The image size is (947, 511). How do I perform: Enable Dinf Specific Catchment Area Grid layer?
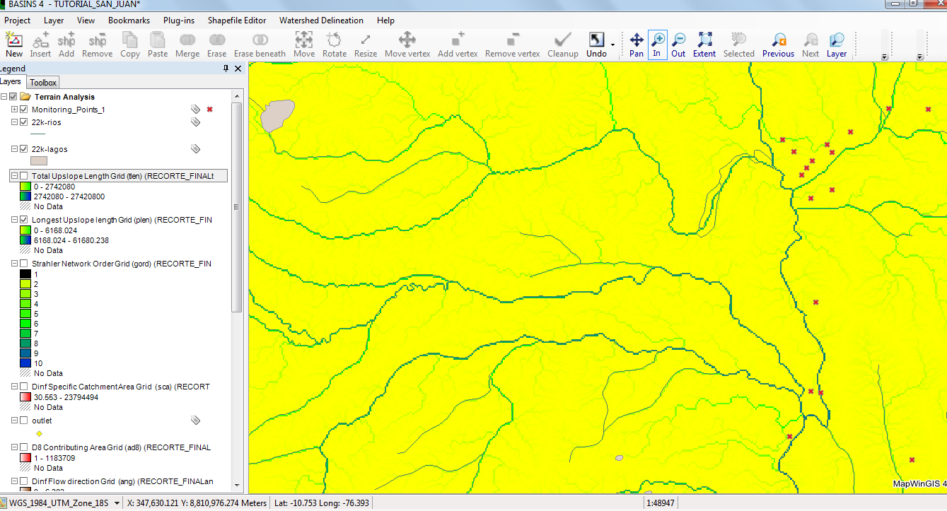point(24,387)
